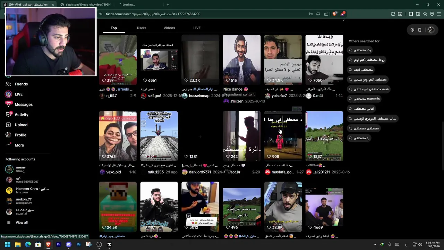Open Discord from the taskbar
The height and width of the screenshot is (250, 444).
point(69,244)
